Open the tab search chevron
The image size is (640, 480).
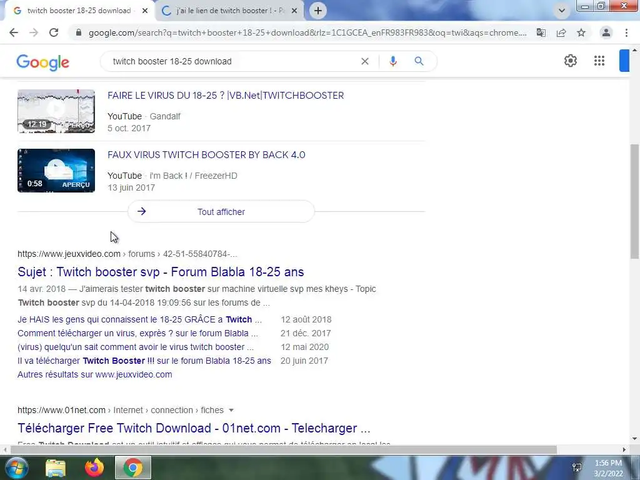click(562, 11)
